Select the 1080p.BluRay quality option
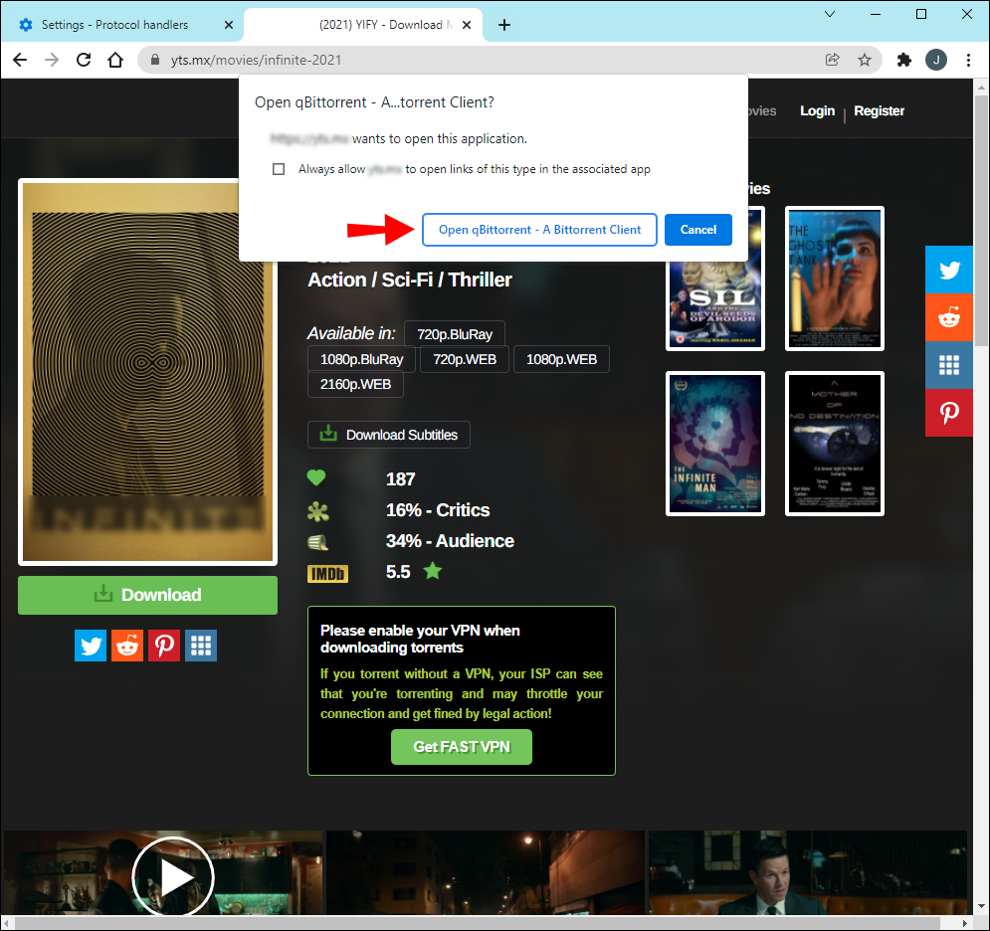The image size is (990, 931). [362, 359]
